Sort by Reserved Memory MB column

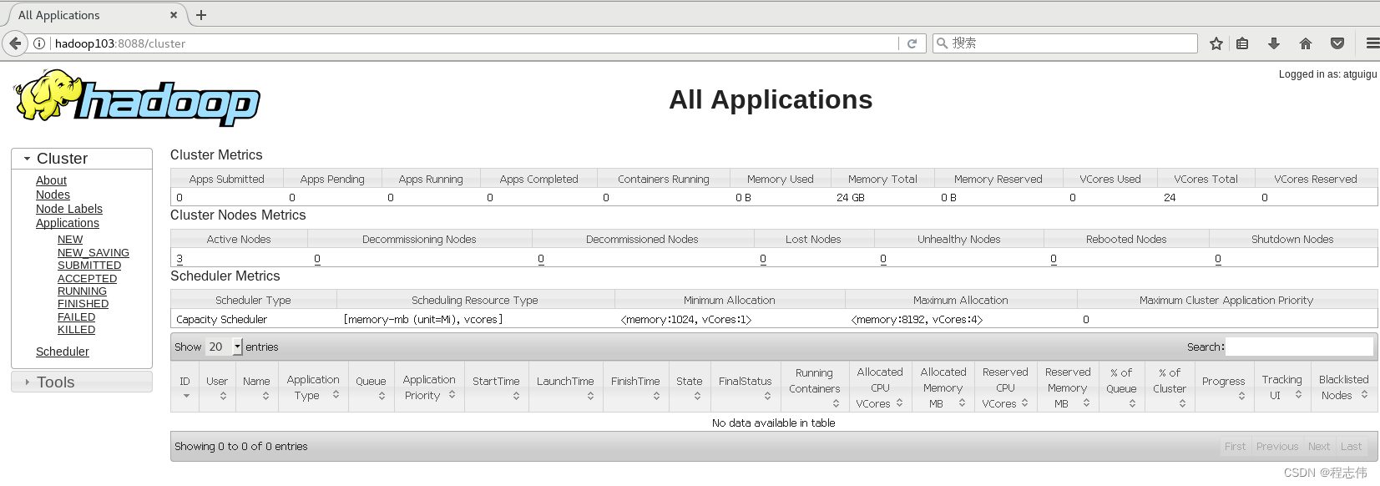point(1068,387)
